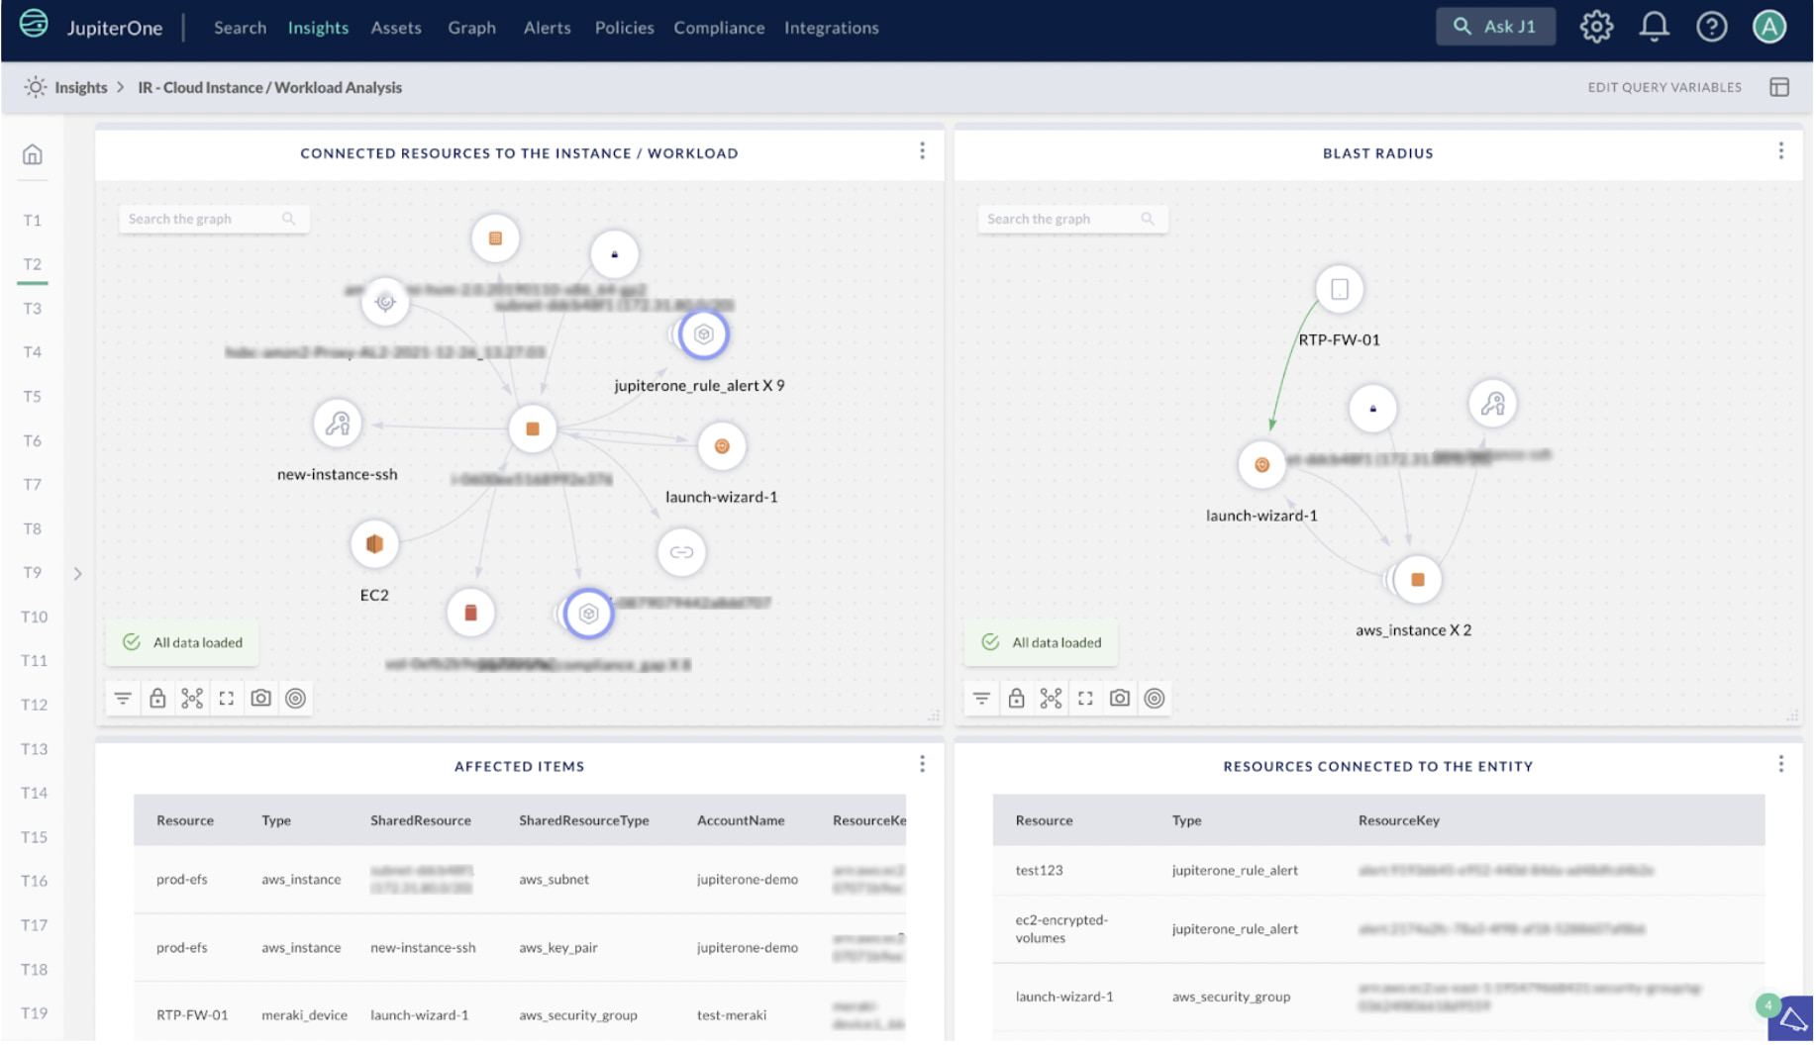
Task: Click the aws_key_pair cell
Action: [558, 948]
